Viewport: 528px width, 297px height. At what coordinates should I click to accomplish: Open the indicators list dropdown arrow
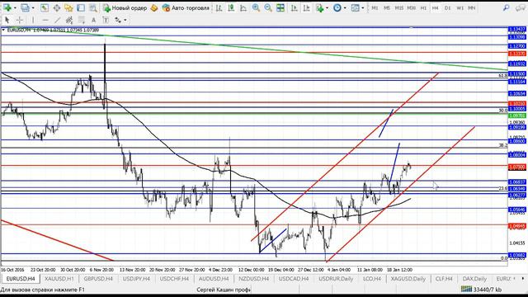(x=327, y=7)
